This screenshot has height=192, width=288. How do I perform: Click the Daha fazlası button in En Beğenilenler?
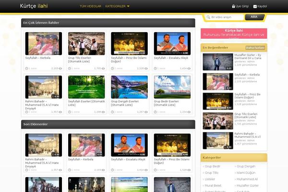(255, 48)
